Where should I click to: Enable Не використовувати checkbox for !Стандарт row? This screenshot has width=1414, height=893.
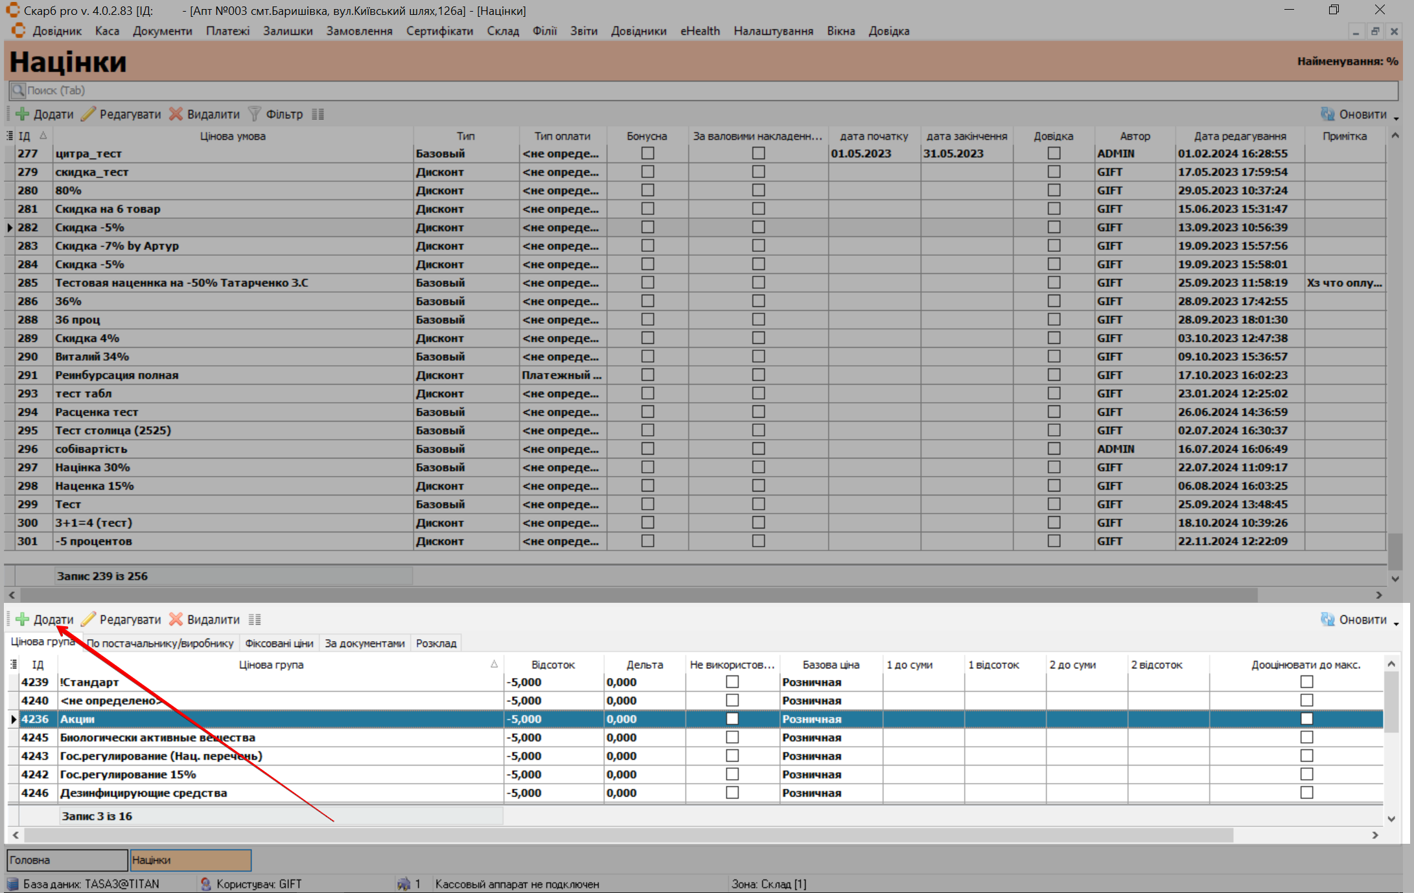click(x=732, y=682)
